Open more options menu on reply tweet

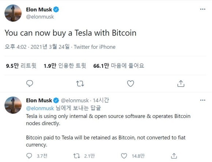[x=202, y=100]
